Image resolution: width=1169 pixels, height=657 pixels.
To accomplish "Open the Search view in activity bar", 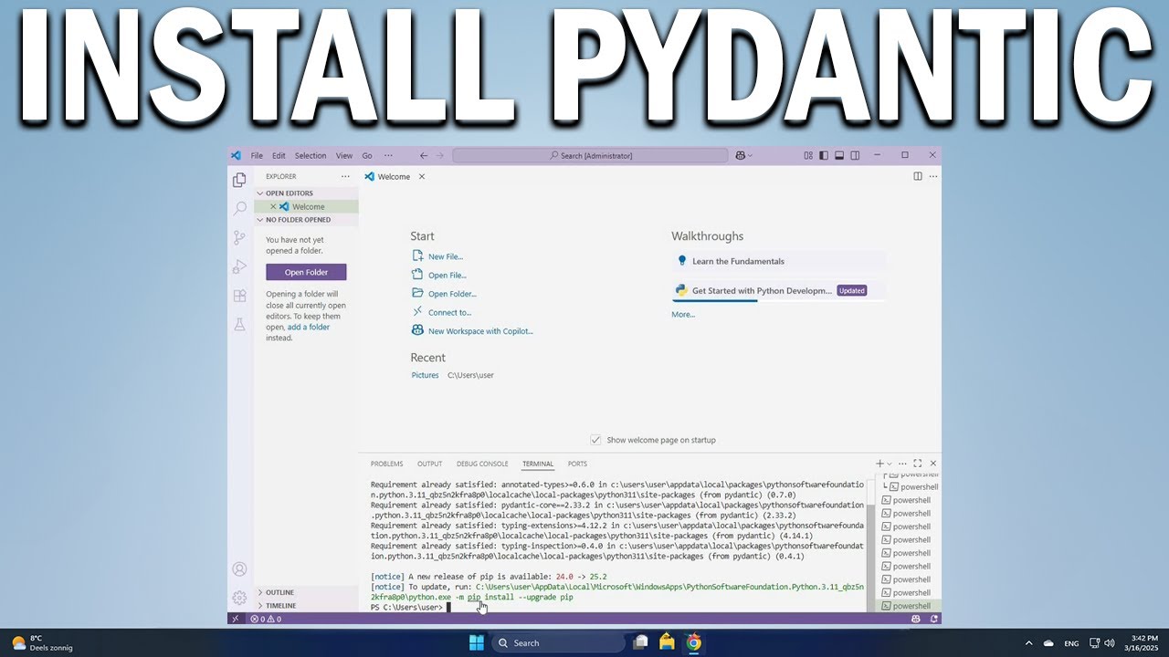I will click(x=239, y=209).
